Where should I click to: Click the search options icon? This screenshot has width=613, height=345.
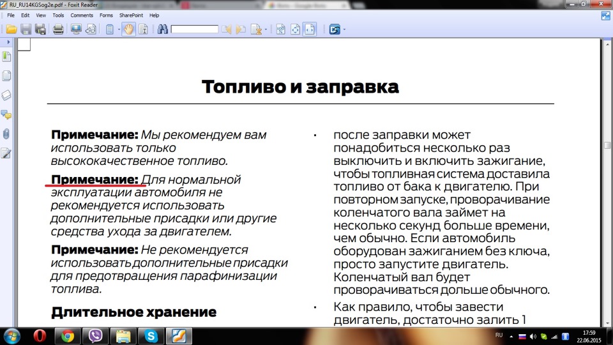[x=257, y=29]
